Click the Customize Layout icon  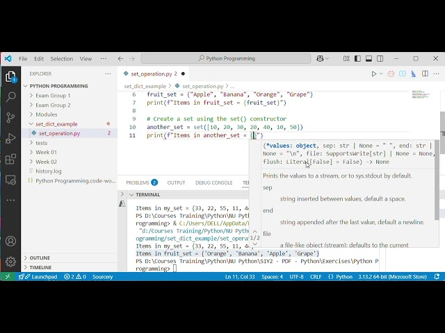click(x=346, y=58)
